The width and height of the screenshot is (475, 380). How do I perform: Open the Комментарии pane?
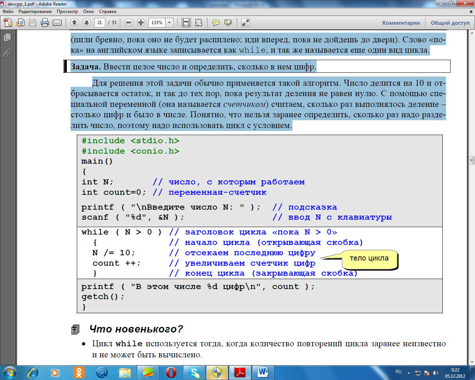tap(401, 23)
